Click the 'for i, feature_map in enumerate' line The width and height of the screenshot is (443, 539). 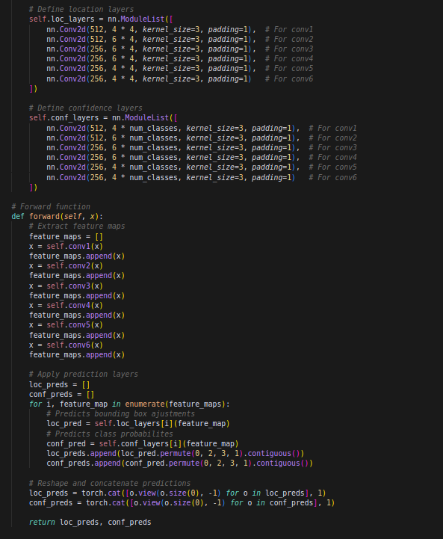pyautogui.click(x=129, y=404)
